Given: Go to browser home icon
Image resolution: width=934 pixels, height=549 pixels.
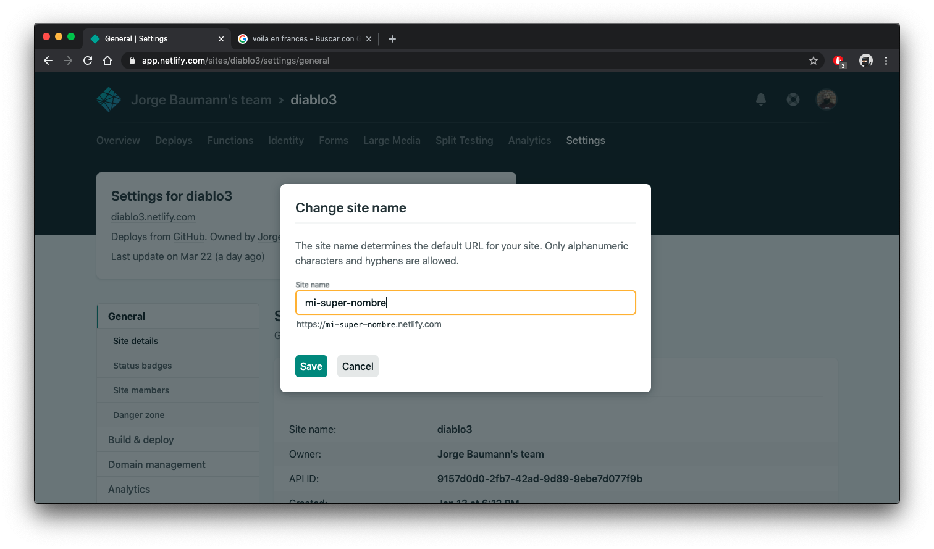Looking at the screenshot, I should [x=107, y=61].
